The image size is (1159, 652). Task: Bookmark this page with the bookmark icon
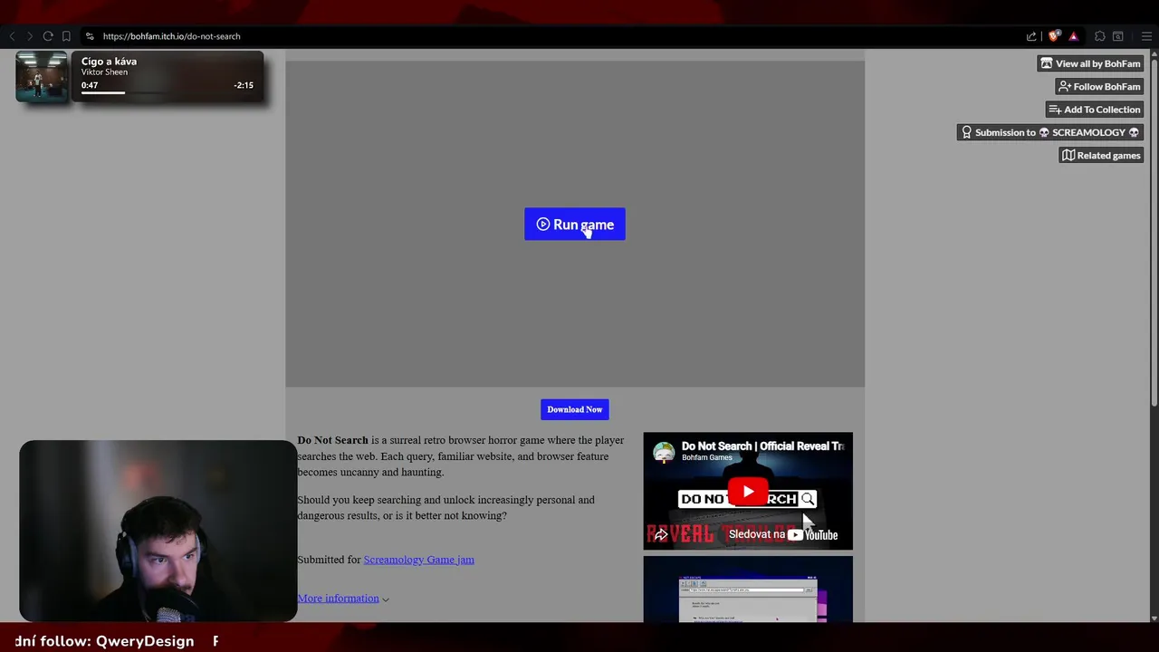coord(66,36)
